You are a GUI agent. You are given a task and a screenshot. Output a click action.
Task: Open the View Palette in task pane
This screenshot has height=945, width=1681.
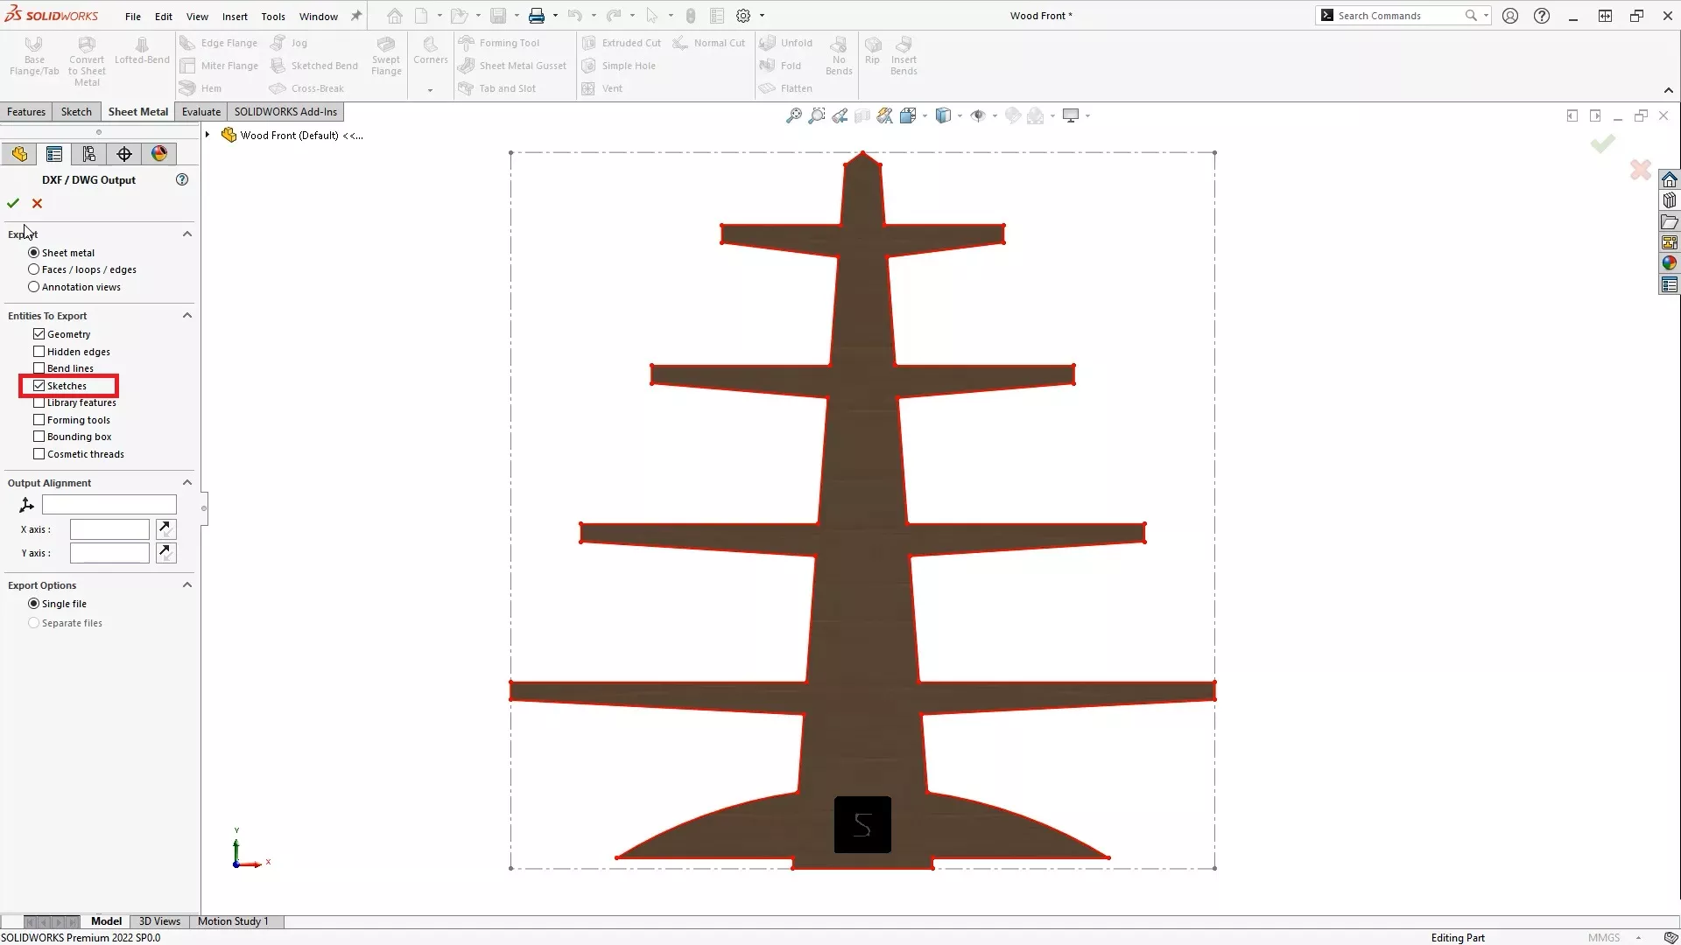1670,241
